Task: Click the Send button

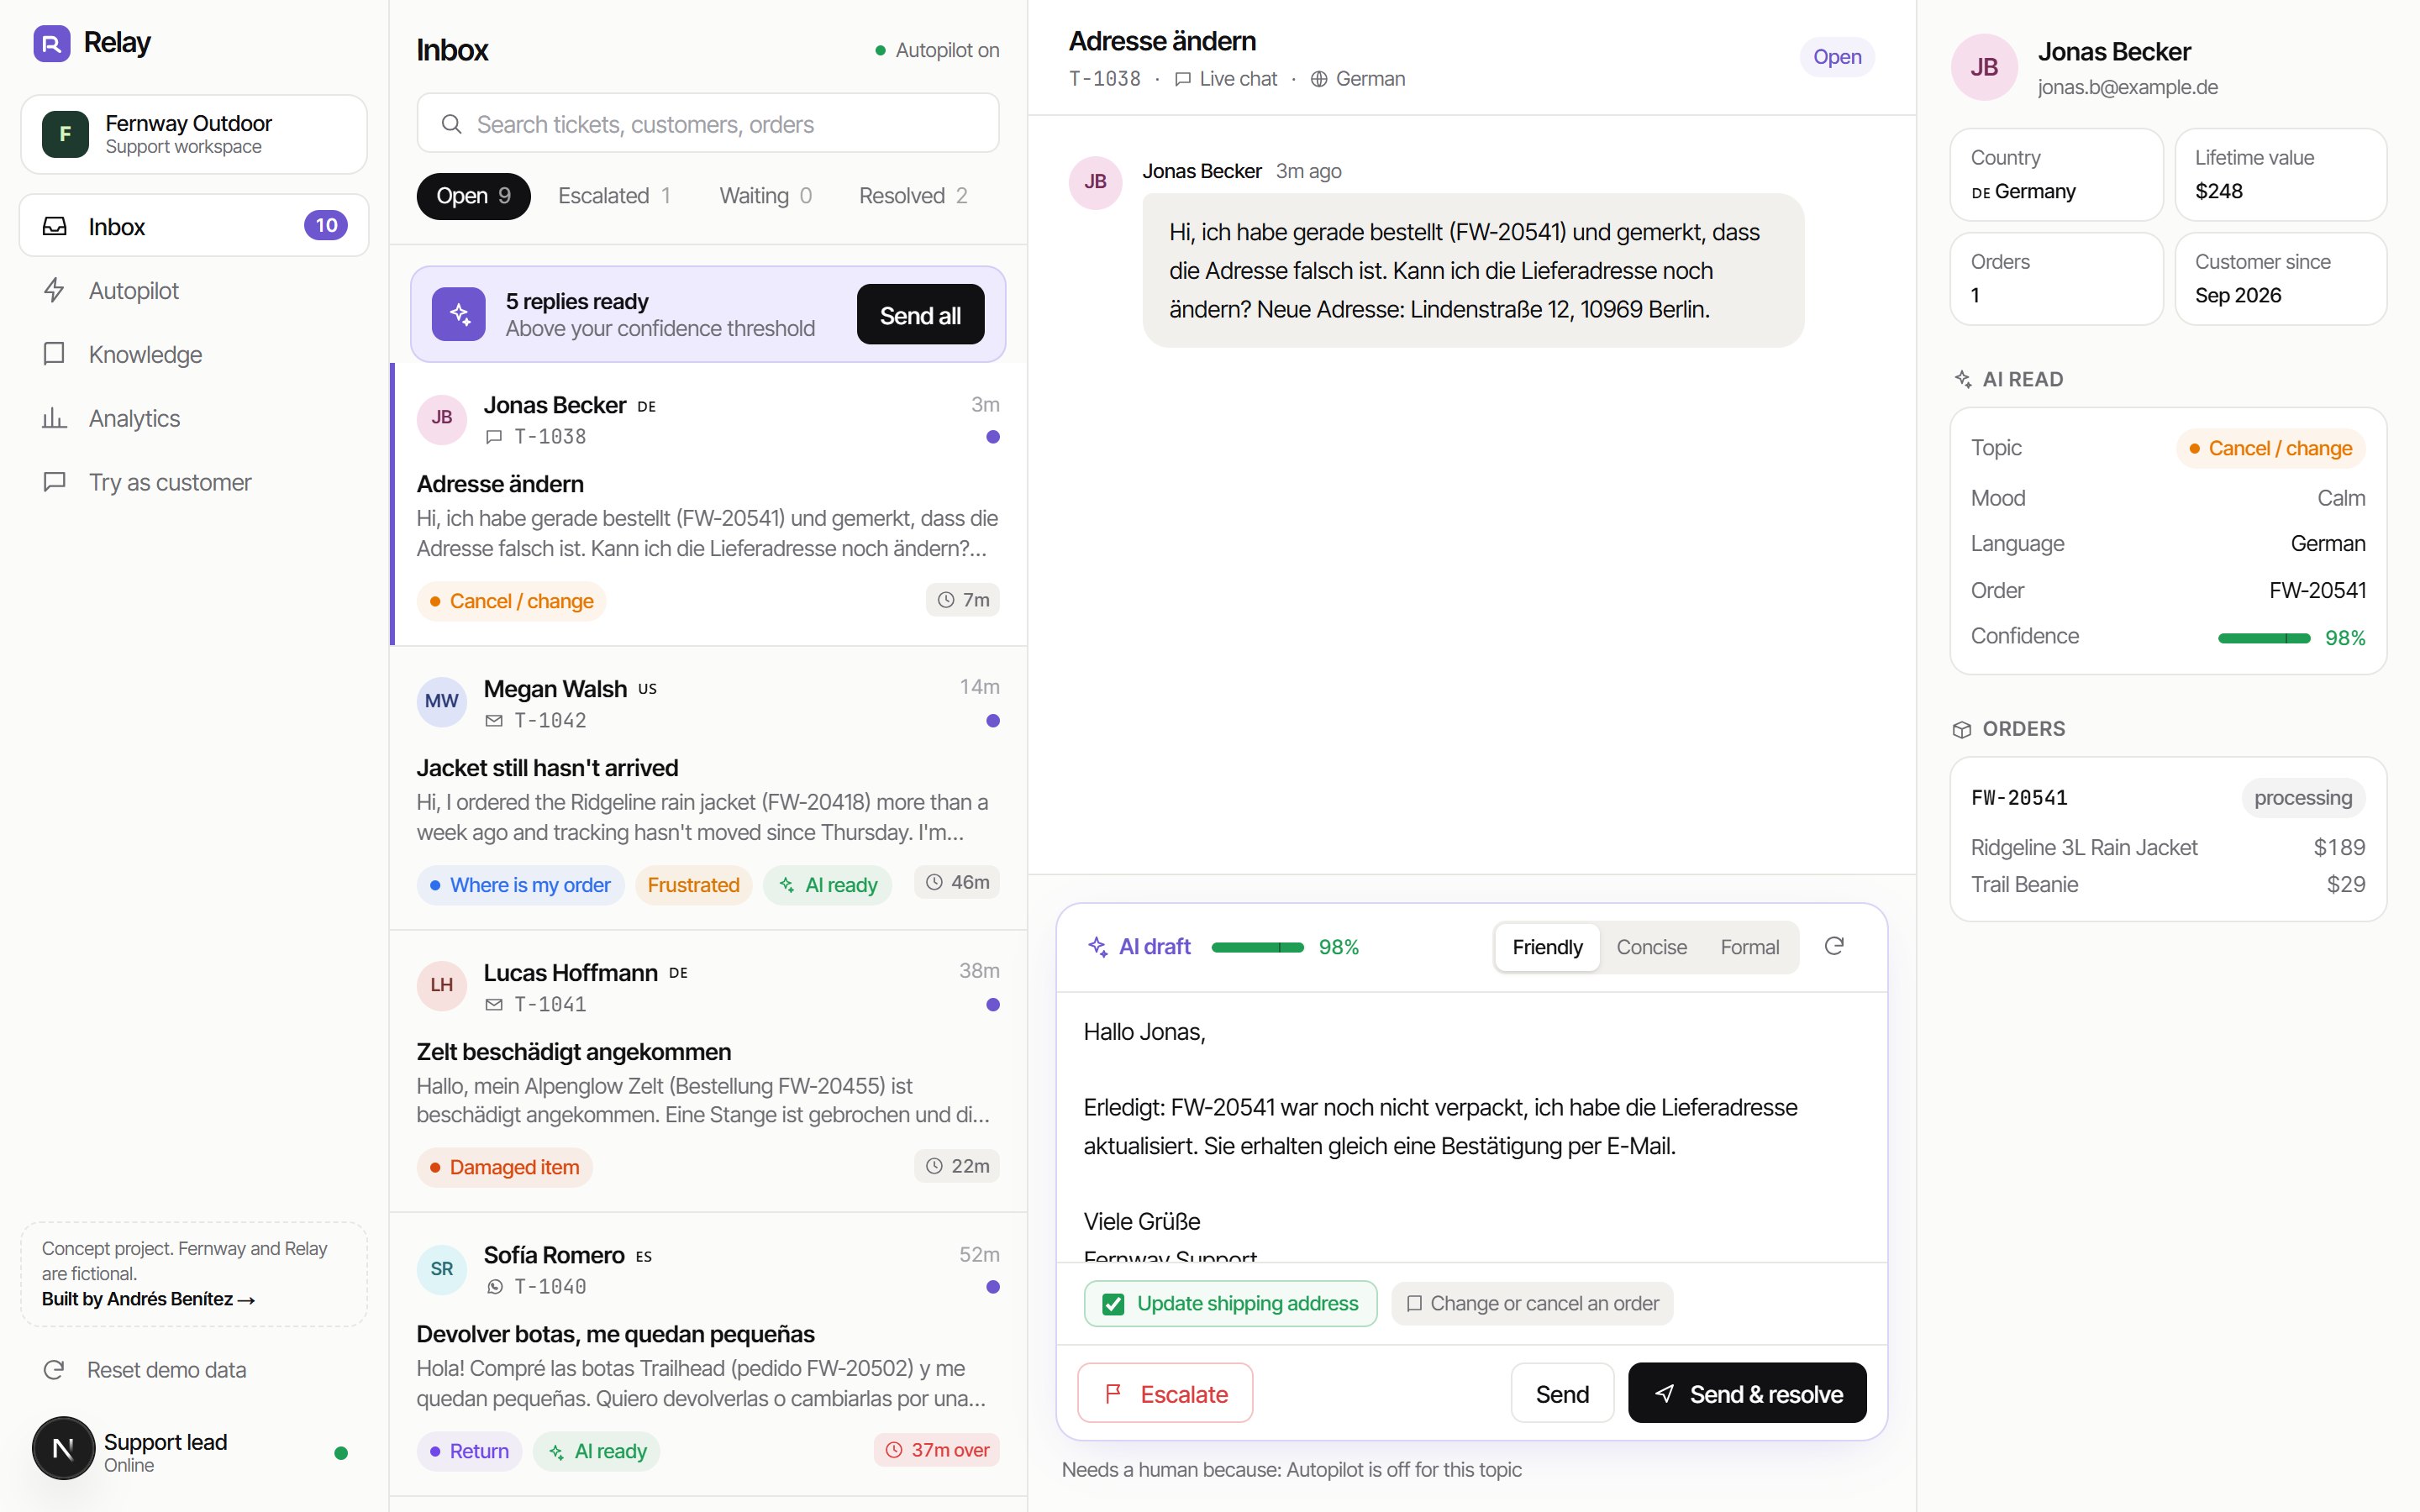Action: click(x=1562, y=1393)
